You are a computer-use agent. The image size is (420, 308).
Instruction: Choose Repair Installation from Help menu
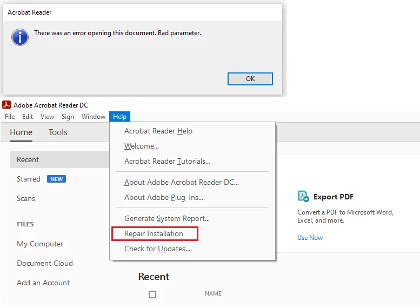192,233
